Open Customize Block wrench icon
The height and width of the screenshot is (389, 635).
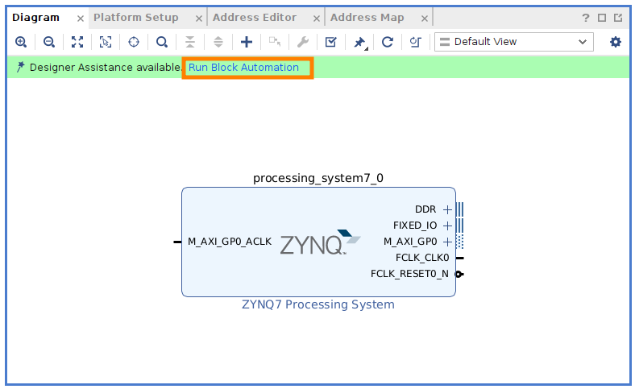[x=302, y=42]
